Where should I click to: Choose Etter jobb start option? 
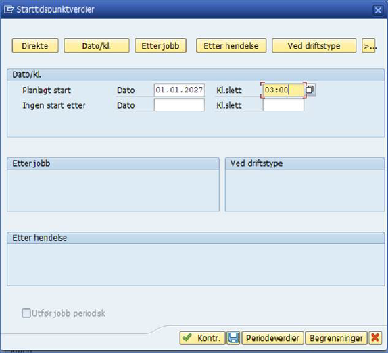(161, 46)
